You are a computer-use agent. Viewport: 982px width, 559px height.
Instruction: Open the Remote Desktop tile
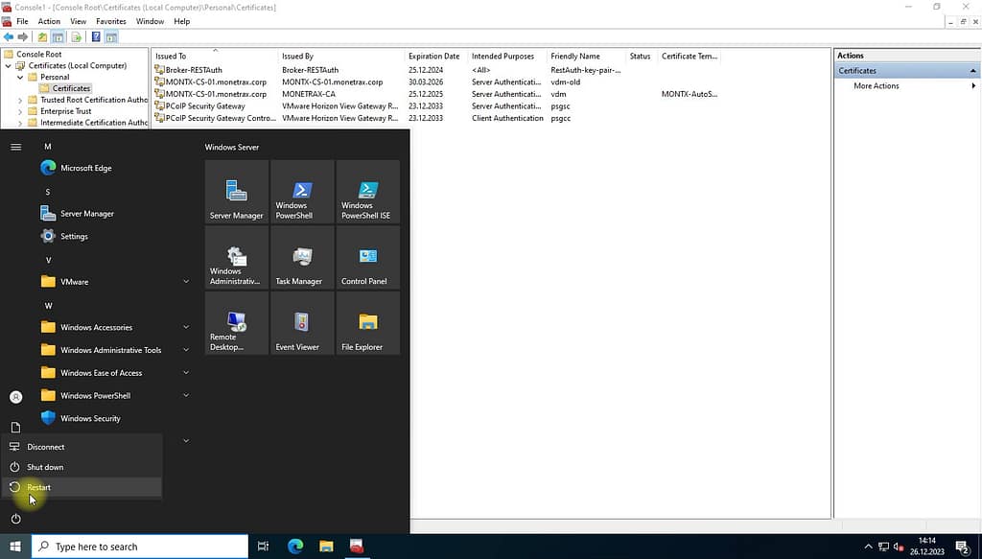point(236,324)
